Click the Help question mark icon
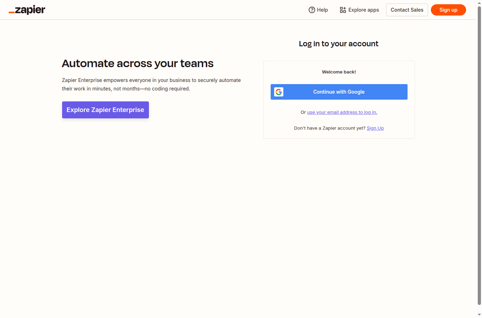 click(312, 10)
